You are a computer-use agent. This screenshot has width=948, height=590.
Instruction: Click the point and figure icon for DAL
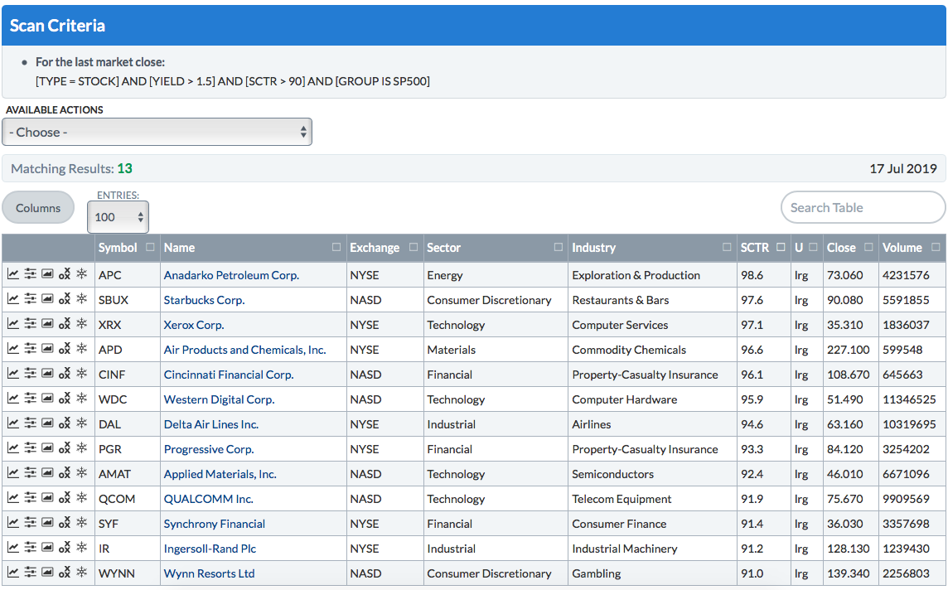[65, 424]
